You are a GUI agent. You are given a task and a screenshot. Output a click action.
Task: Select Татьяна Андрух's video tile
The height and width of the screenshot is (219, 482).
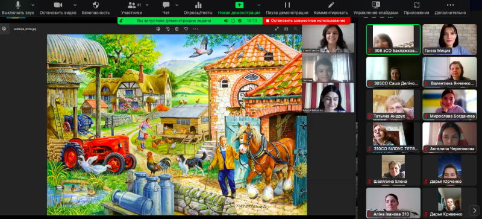point(393,105)
